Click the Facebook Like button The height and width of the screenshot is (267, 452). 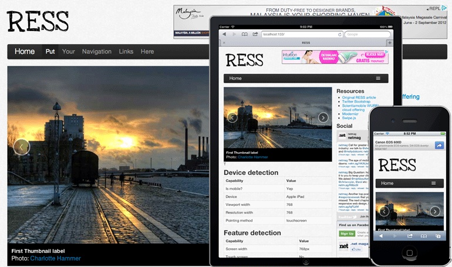(x=356, y=249)
